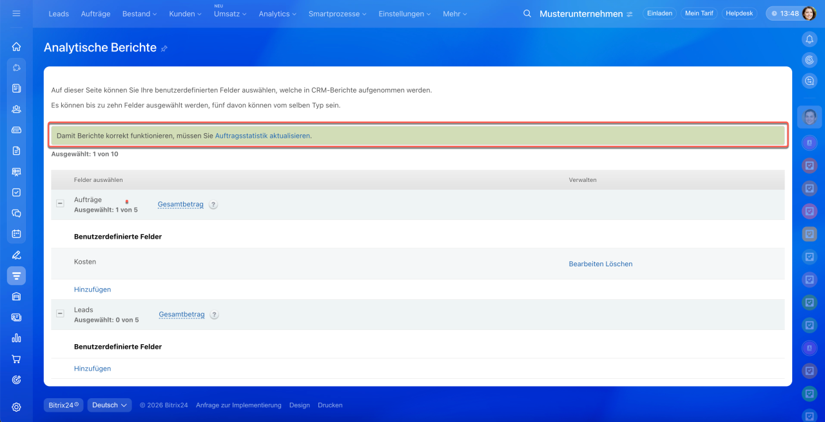
Task: Click the notifications bell icon
Action: point(809,39)
